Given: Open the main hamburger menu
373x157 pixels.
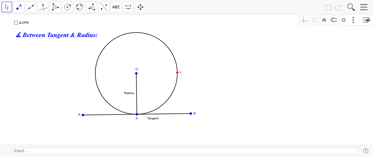Looking at the screenshot, I should [x=364, y=7].
